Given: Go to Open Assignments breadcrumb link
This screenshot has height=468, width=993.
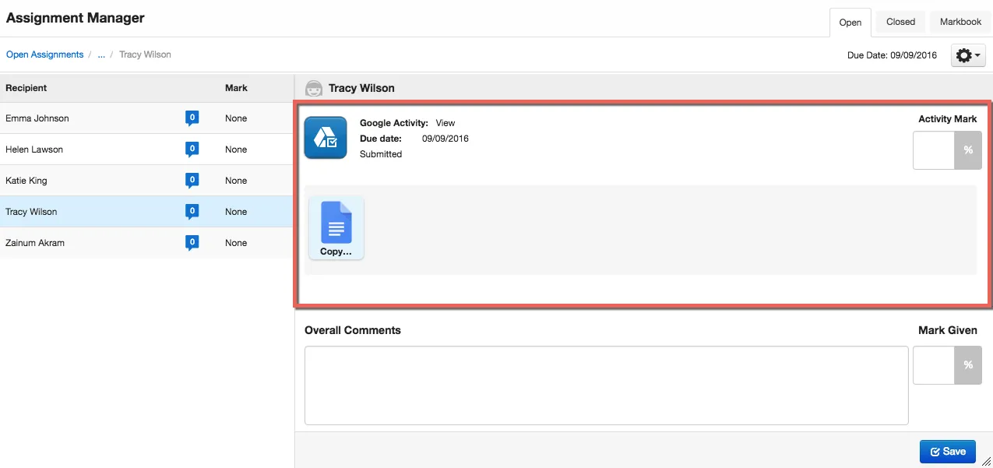Looking at the screenshot, I should pos(45,55).
